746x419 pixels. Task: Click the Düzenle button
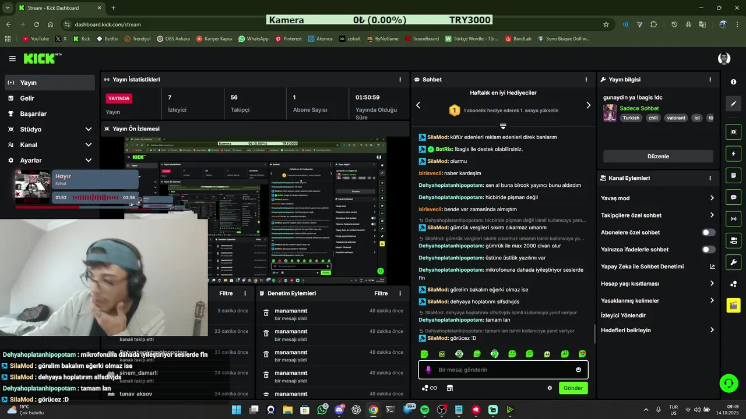(x=658, y=156)
